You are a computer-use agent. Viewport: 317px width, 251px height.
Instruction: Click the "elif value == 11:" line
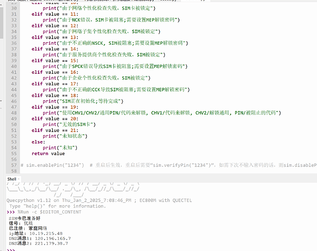[x=55, y=14]
